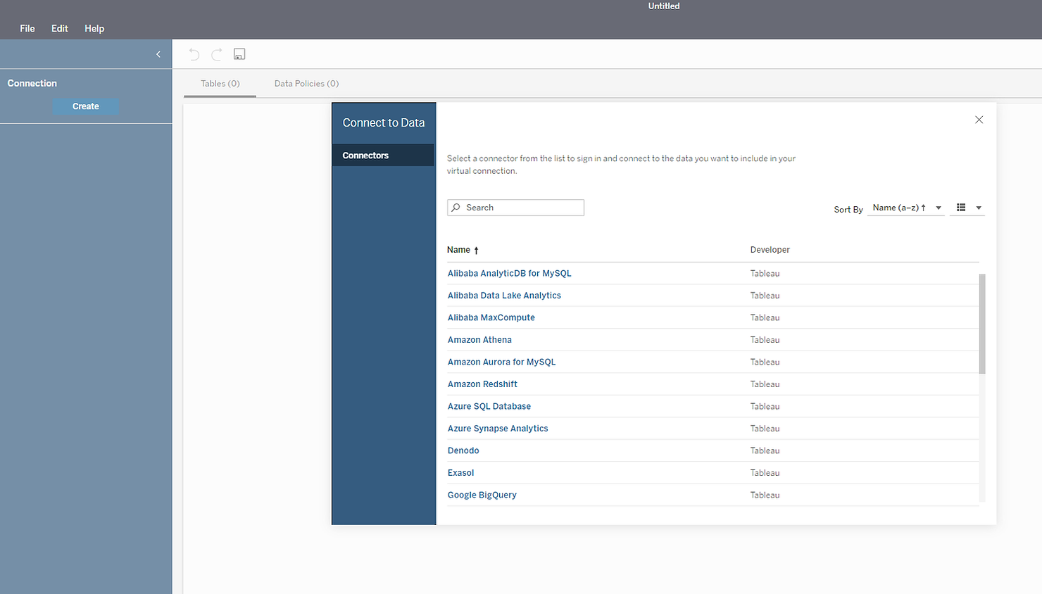Switch connector view with list icon

point(961,208)
